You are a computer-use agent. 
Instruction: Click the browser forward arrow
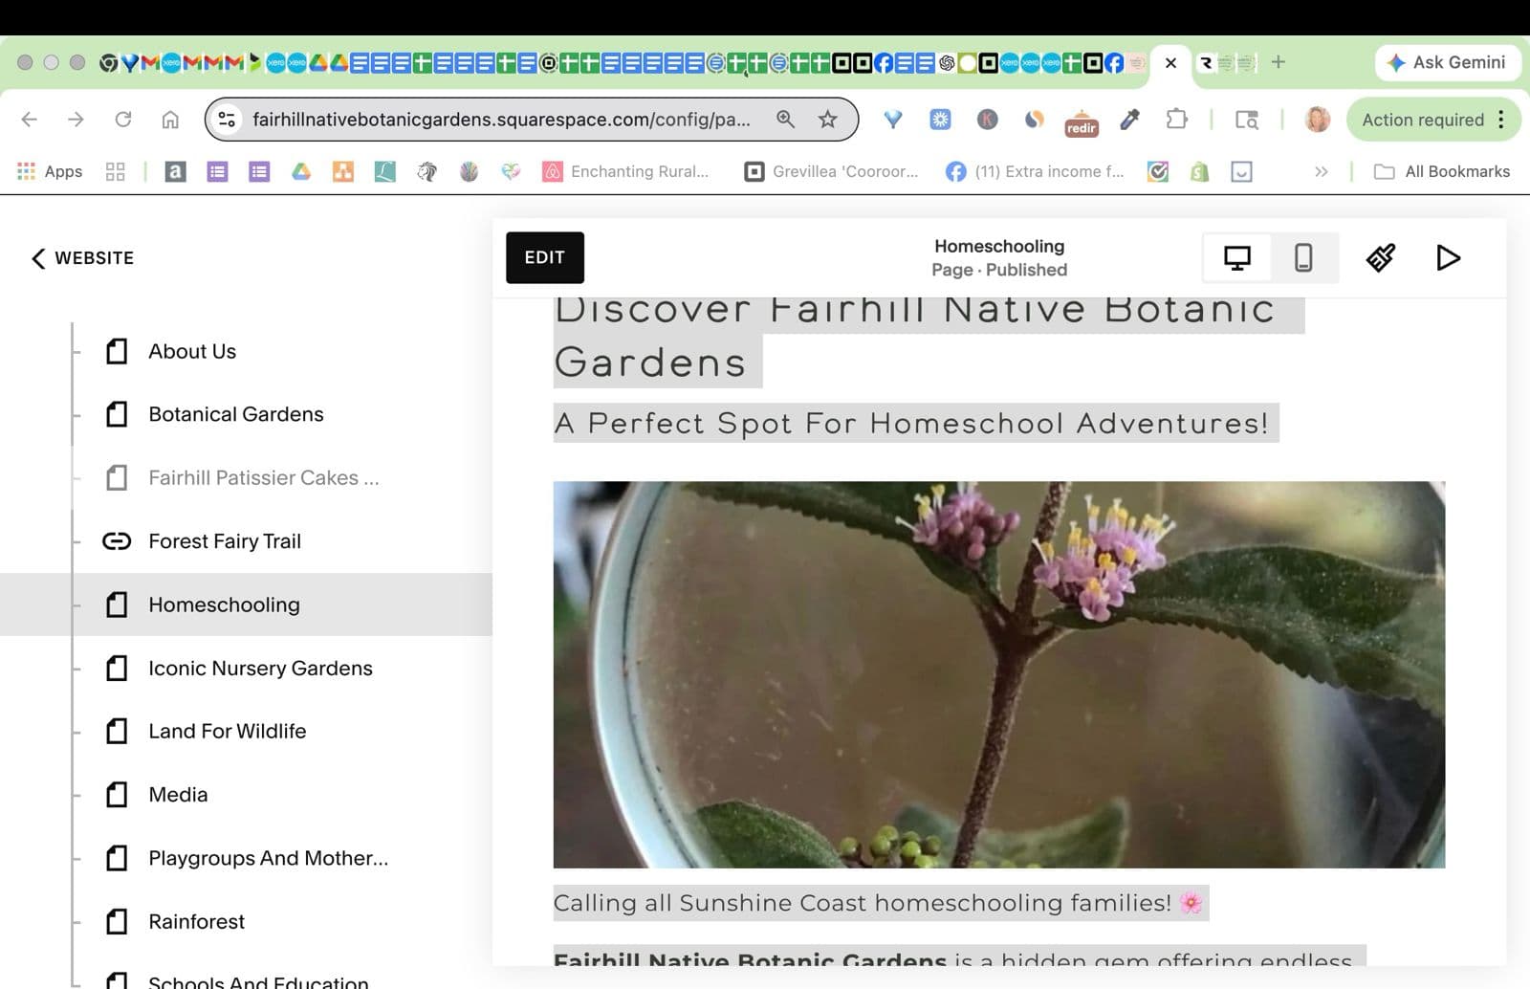(x=76, y=120)
